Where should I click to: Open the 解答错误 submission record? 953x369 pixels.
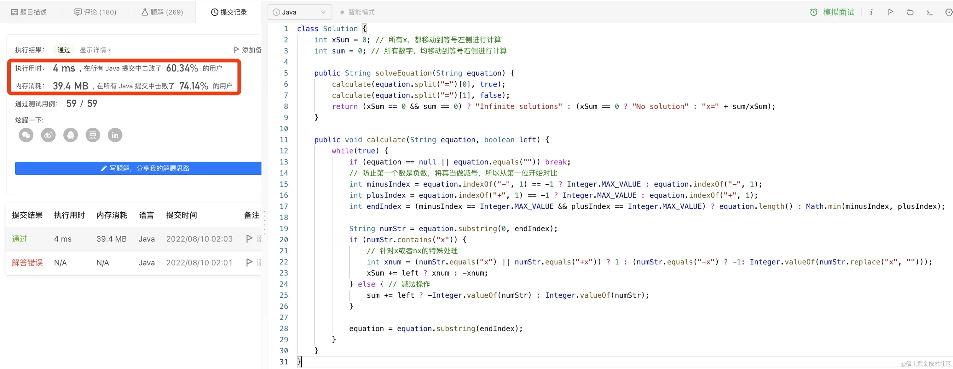(x=27, y=263)
